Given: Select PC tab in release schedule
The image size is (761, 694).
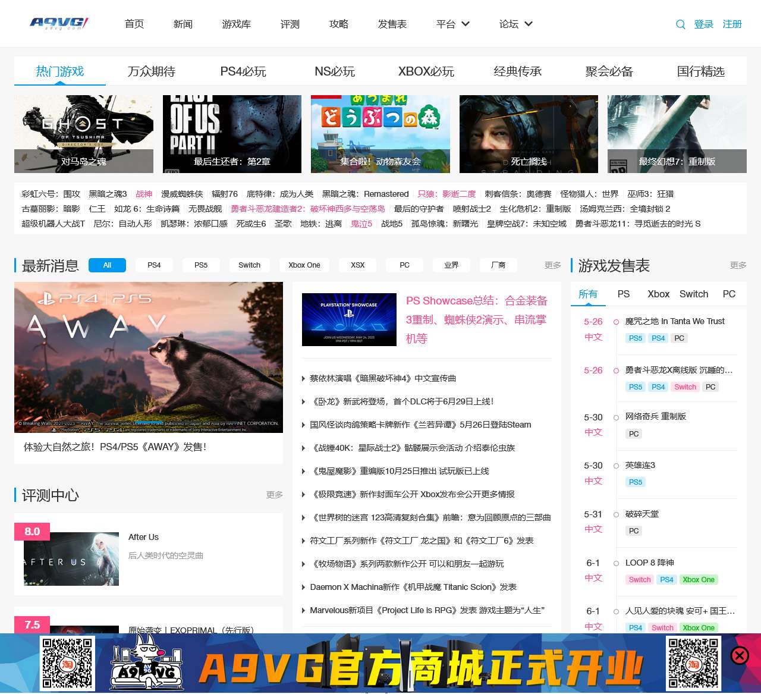Looking at the screenshot, I should [729, 294].
